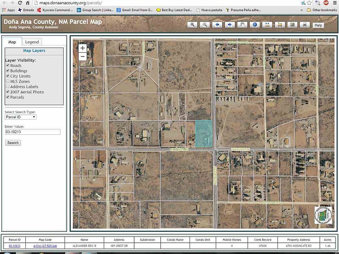Select the blue identify info tool

click(x=255, y=25)
